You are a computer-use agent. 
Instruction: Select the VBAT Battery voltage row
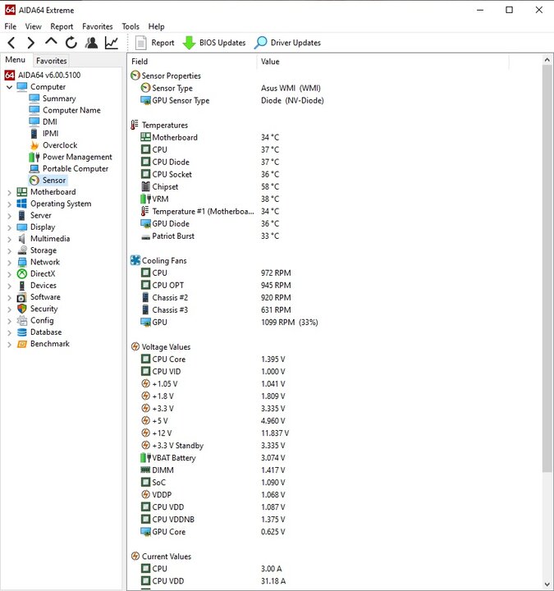pyautogui.click(x=213, y=458)
